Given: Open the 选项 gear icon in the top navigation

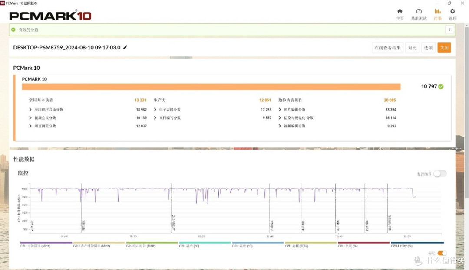Looking at the screenshot, I should [452, 11].
